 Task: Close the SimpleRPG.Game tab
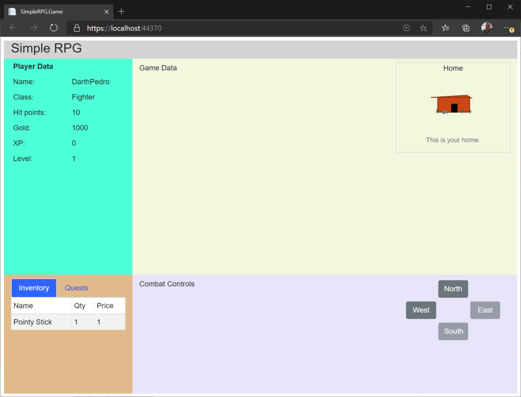tap(106, 11)
